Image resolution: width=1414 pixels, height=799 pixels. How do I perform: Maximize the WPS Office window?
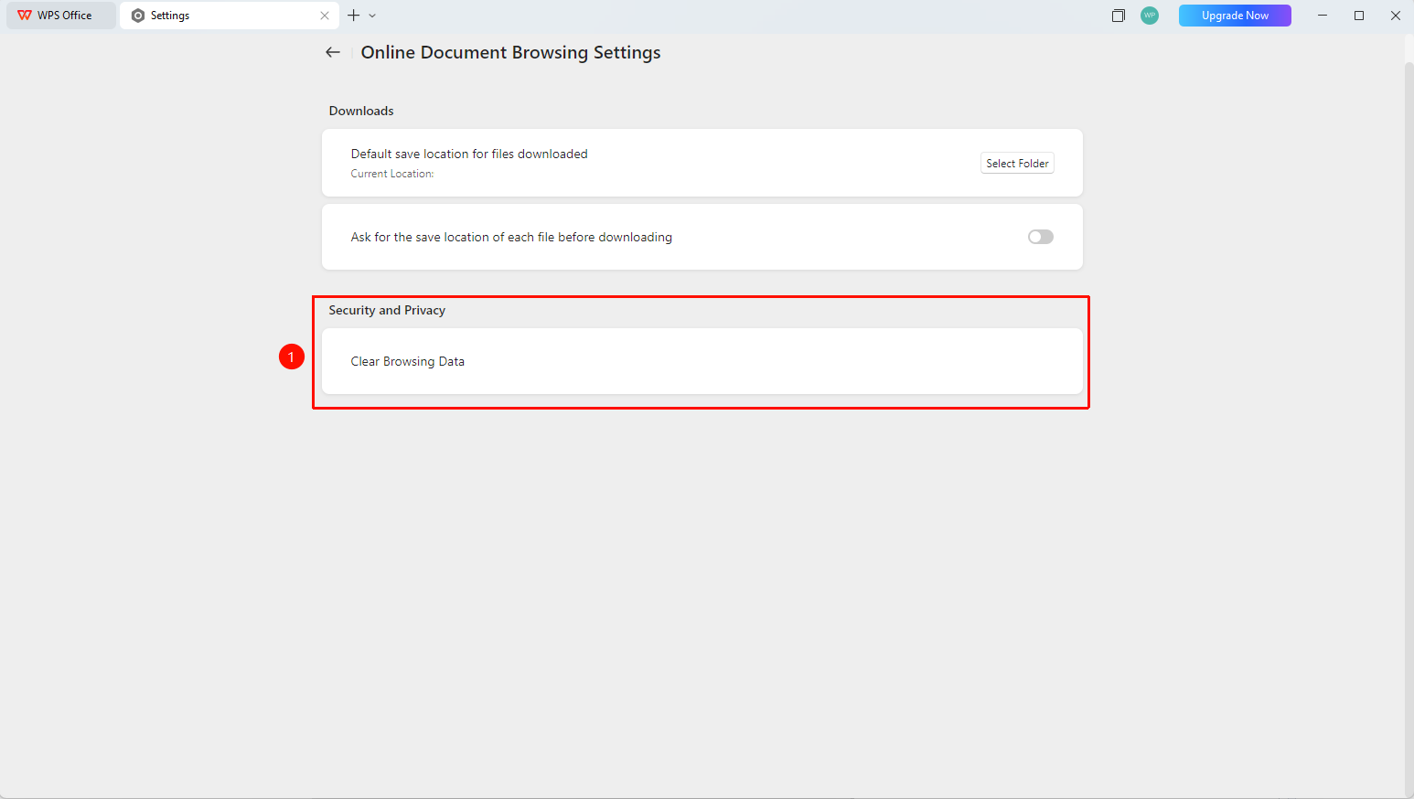pyautogui.click(x=1359, y=16)
